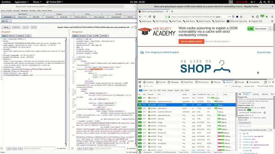Click Burp extension icon in Firefox toolbar
The width and height of the screenshot is (275, 154).
tap(262, 16)
